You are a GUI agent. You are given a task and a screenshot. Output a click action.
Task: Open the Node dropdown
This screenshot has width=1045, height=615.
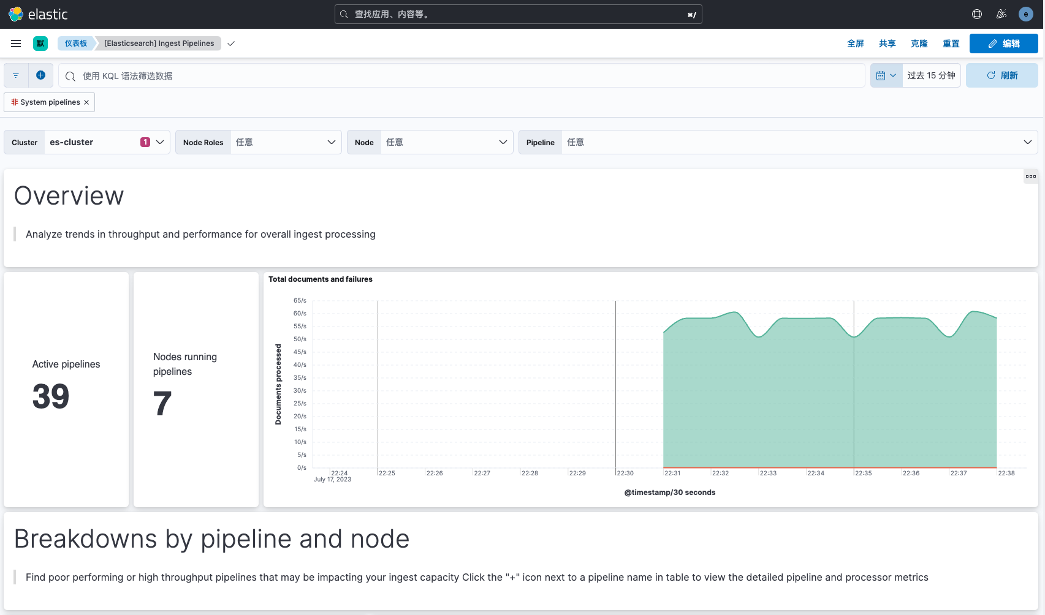coord(430,142)
